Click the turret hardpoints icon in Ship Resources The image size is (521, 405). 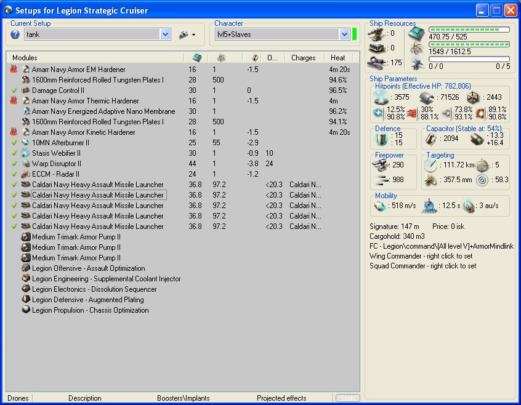(376, 33)
